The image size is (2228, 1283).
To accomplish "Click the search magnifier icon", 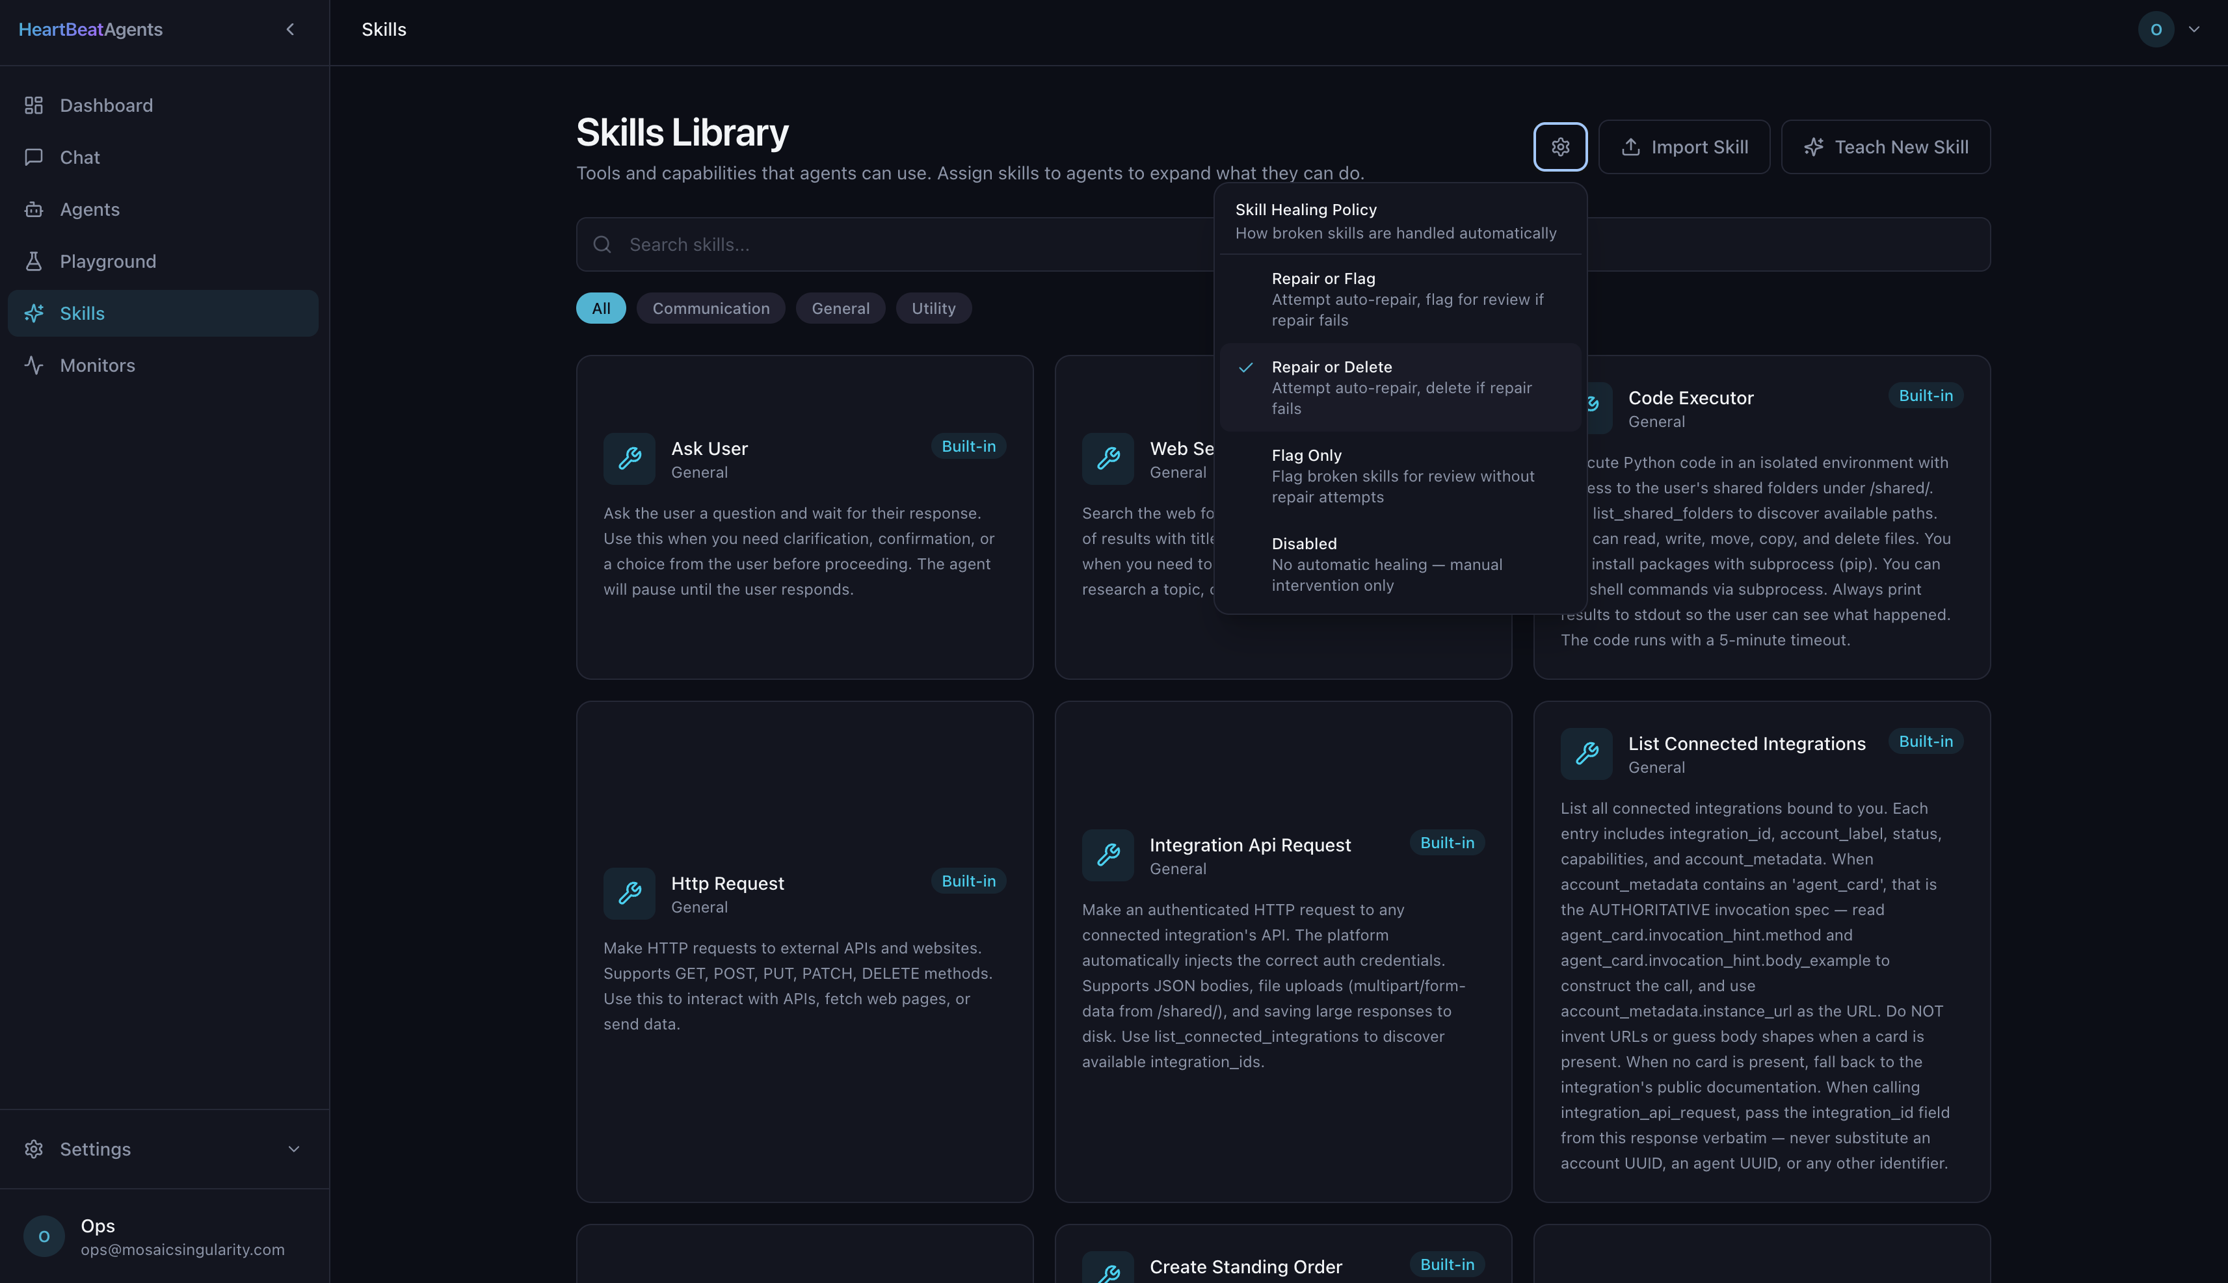I will 602,245.
